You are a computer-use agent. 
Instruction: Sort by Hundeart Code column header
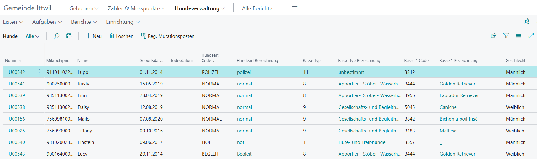tap(210, 58)
